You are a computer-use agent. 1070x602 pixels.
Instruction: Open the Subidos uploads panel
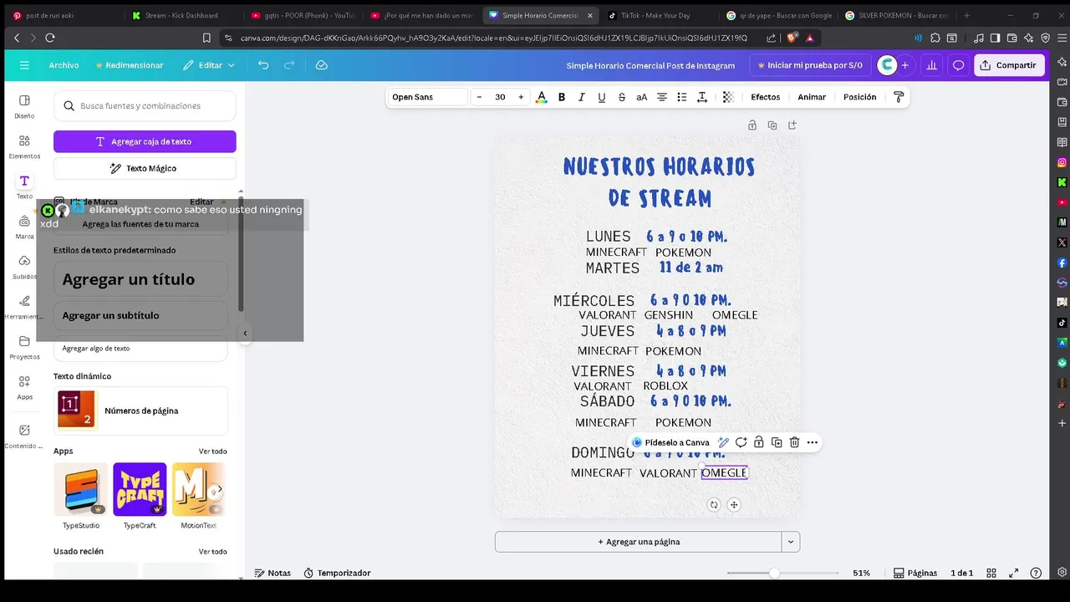point(24,268)
